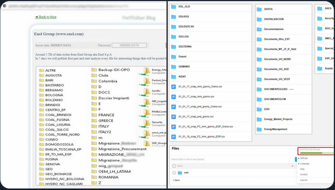Open the EDLTERNA folder icon
The width and height of the screenshot is (335, 190).
tap(174, 47)
